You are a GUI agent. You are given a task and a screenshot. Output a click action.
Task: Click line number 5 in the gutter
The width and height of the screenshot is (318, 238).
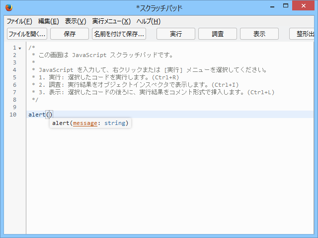click(x=14, y=77)
